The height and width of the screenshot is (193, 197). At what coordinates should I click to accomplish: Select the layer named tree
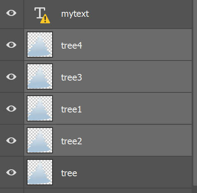(69, 173)
